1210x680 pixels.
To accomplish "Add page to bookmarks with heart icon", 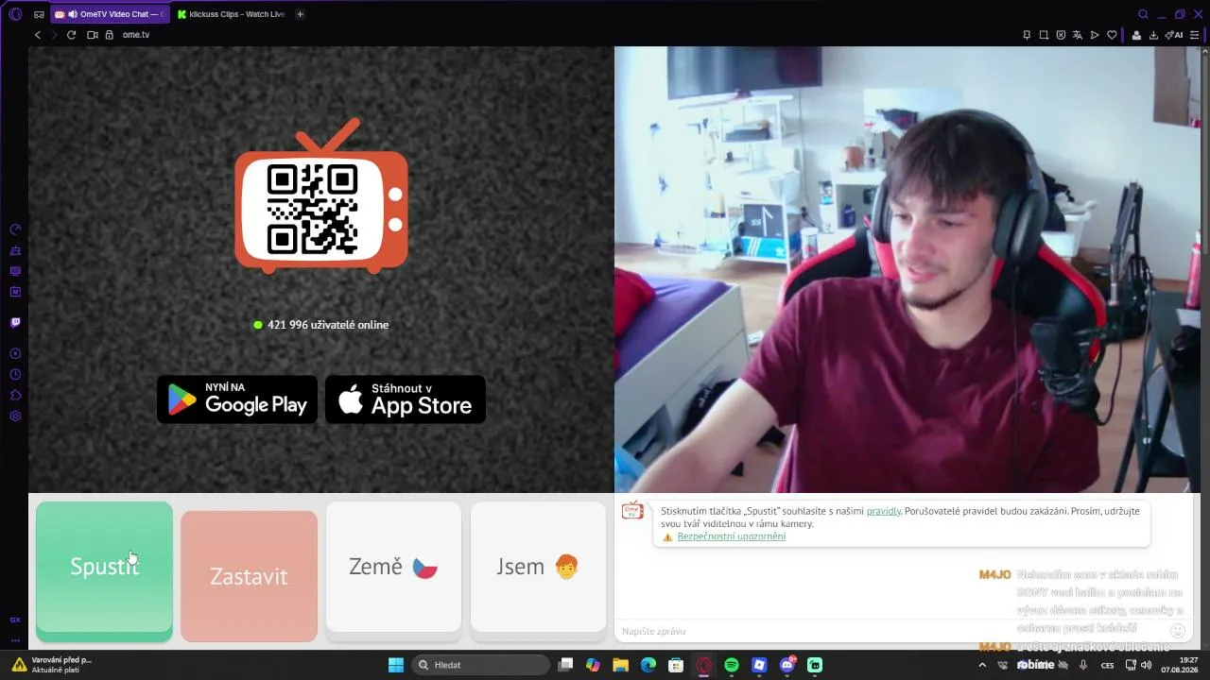I will [x=1112, y=35].
